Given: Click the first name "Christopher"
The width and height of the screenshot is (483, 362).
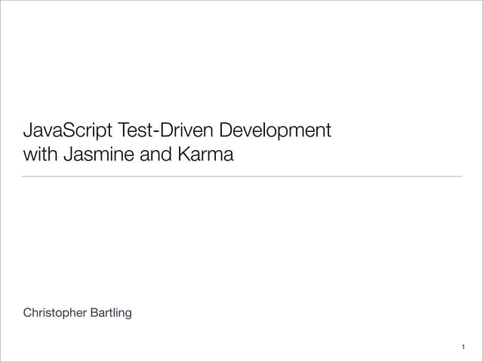Looking at the screenshot, I should pyautogui.click(x=57, y=313).
